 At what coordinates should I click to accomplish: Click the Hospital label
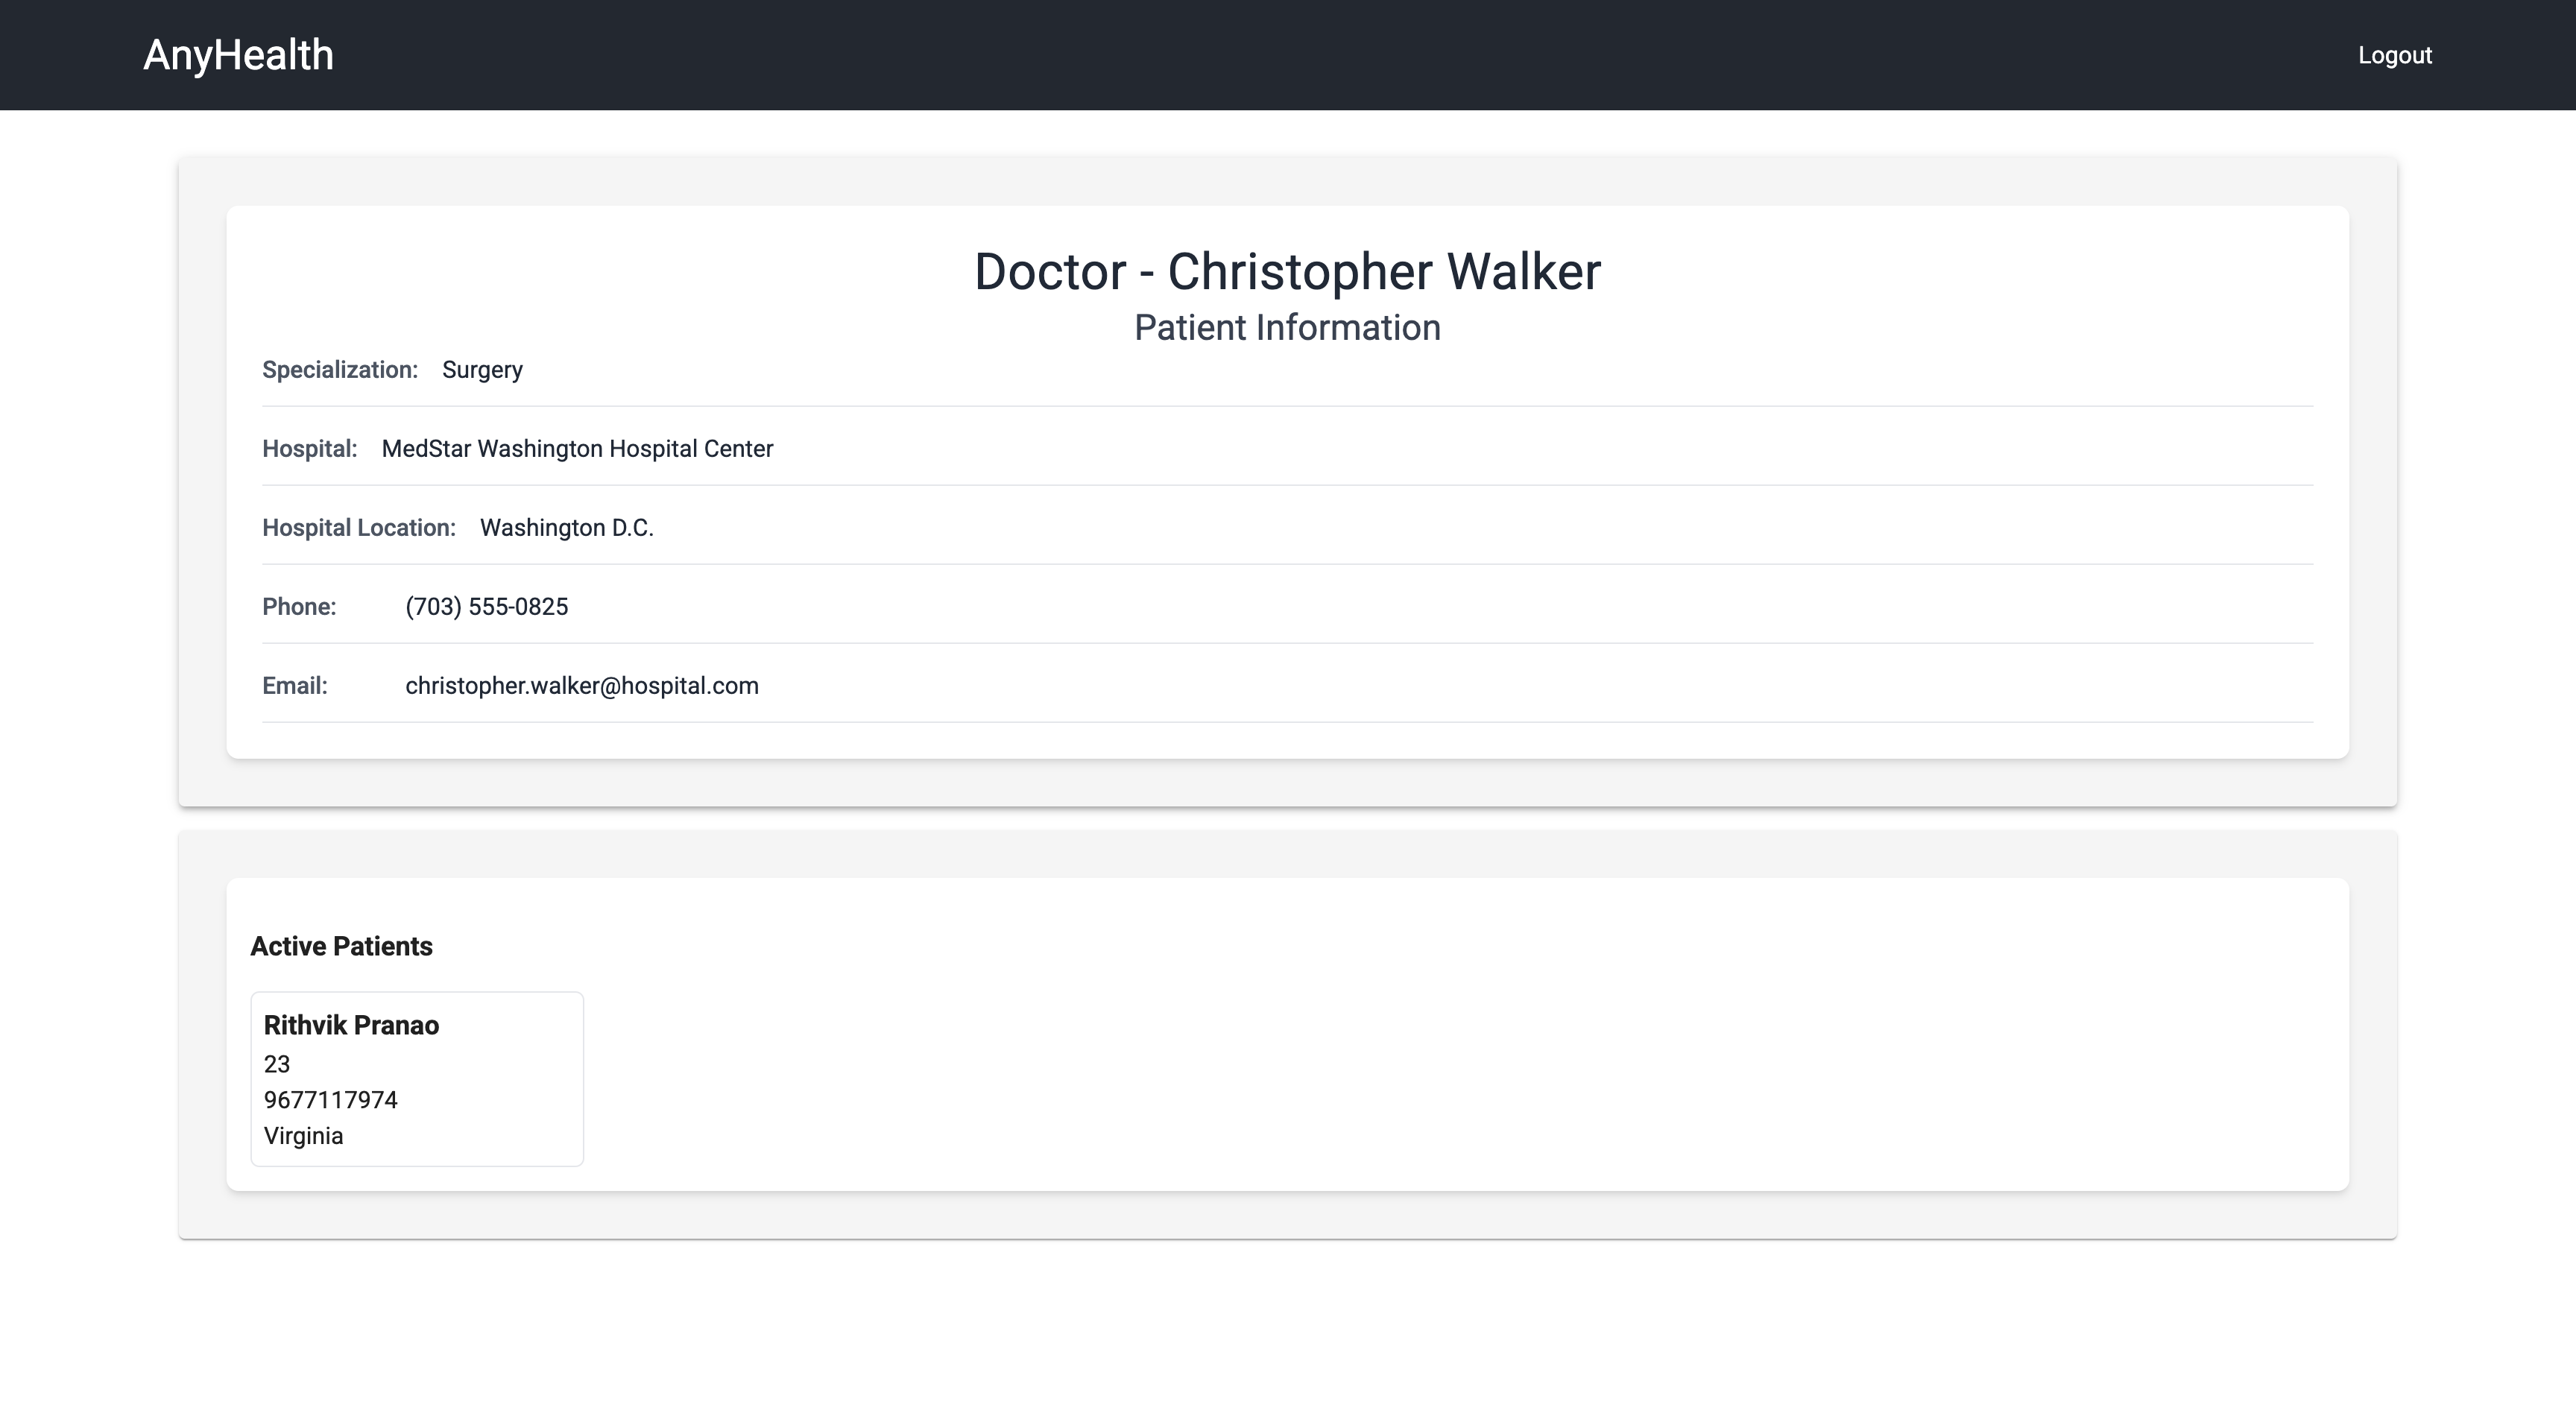309,449
